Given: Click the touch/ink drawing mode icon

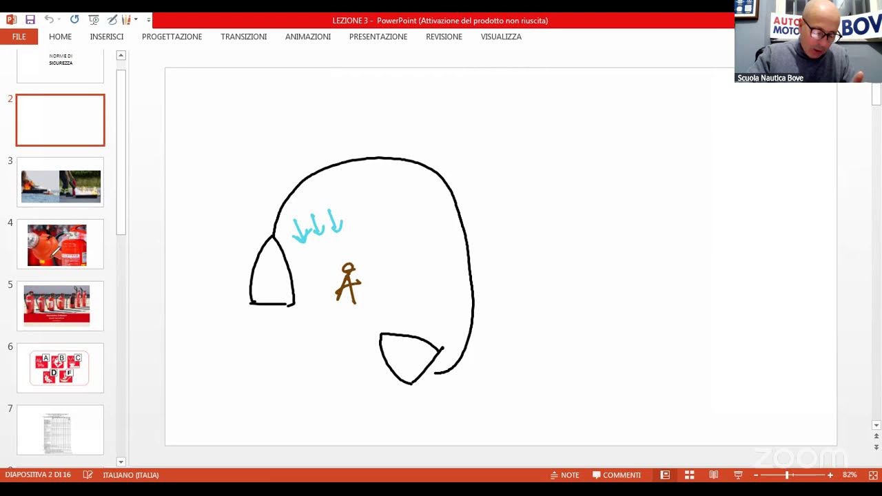Looking at the screenshot, I should pos(112,20).
